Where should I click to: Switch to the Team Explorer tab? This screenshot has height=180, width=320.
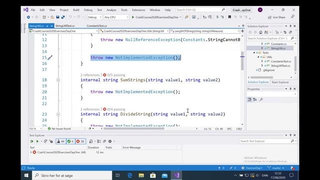pos(280,82)
